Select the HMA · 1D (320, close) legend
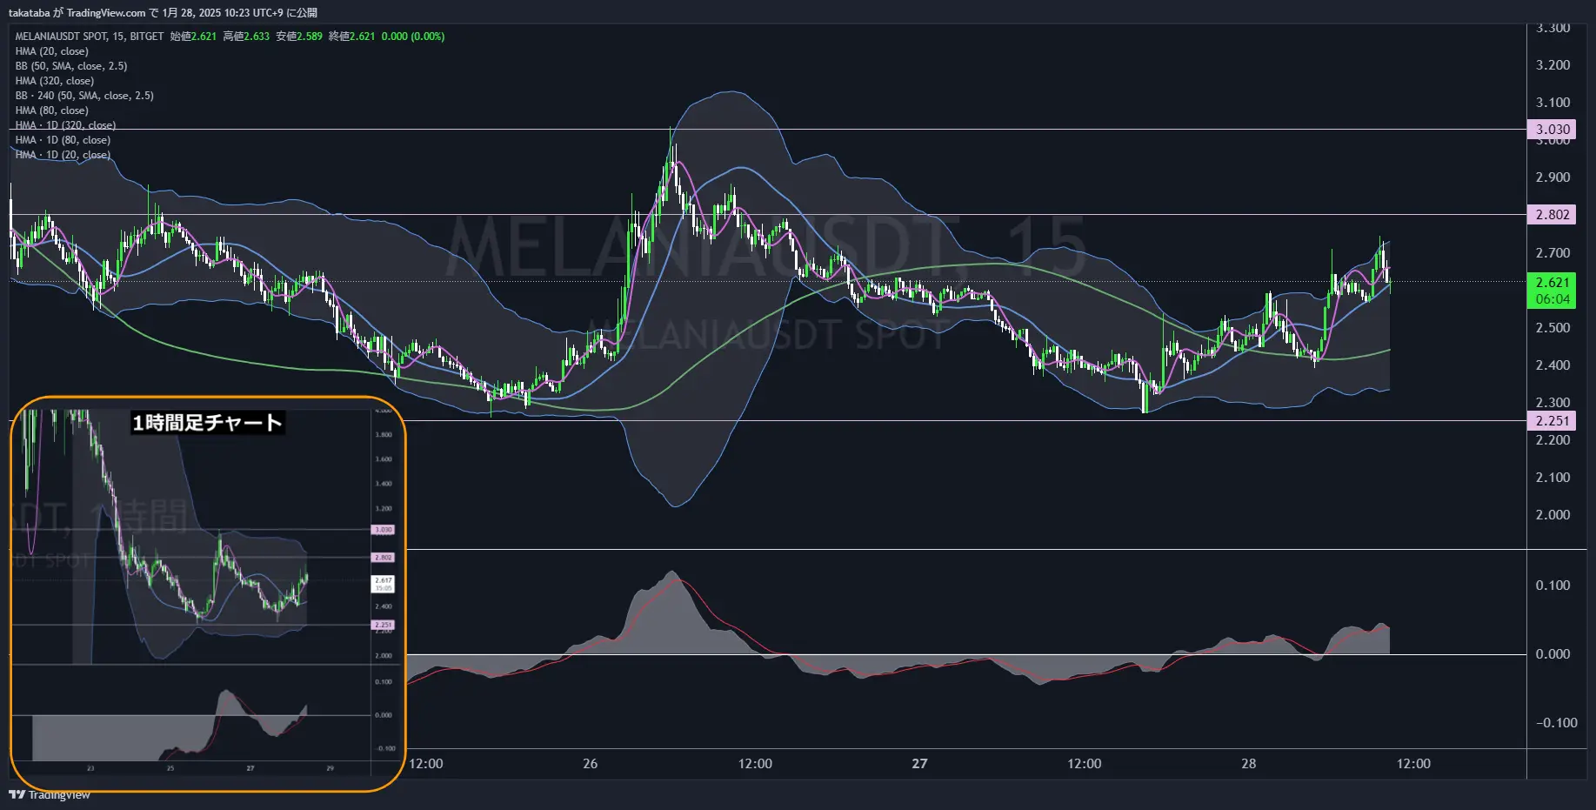Image resolution: width=1596 pixels, height=810 pixels. (65, 125)
